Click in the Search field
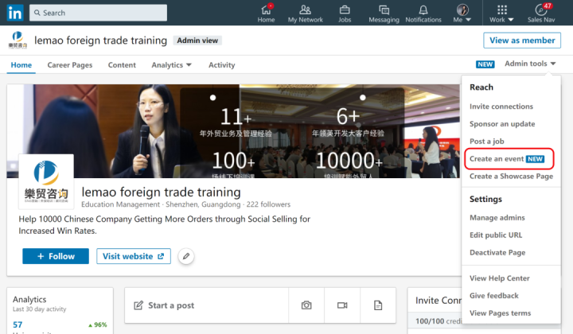The width and height of the screenshot is (573, 334). click(x=99, y=13)
